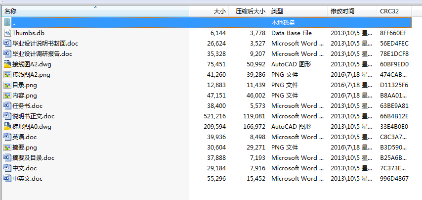This screenshot has width=422, height=200.
Task: Click CRC32 value 33E4B0E0
Action: click(394, 126)
